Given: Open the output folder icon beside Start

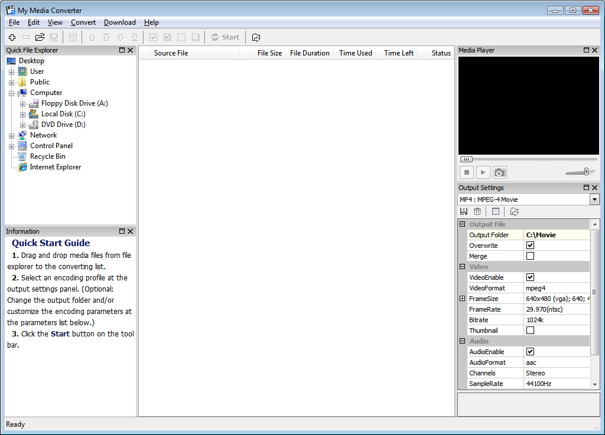Looking at the screenshot, I should click(x=256, y=37).
